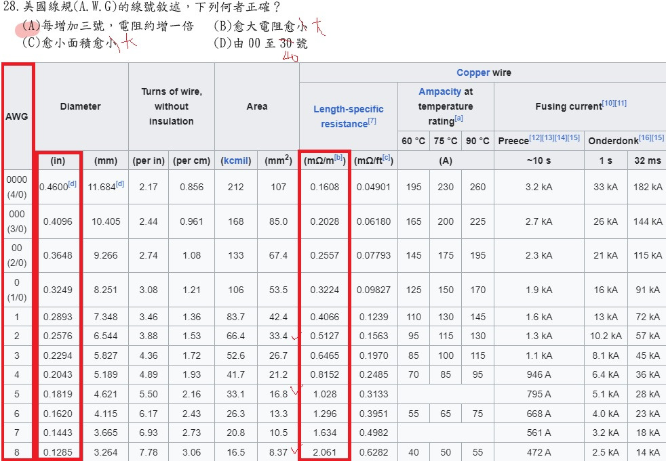The height and width of the screenshot is (461, 666).
Task: Open the "kcmil" unit link
Action: click(235, 160)
